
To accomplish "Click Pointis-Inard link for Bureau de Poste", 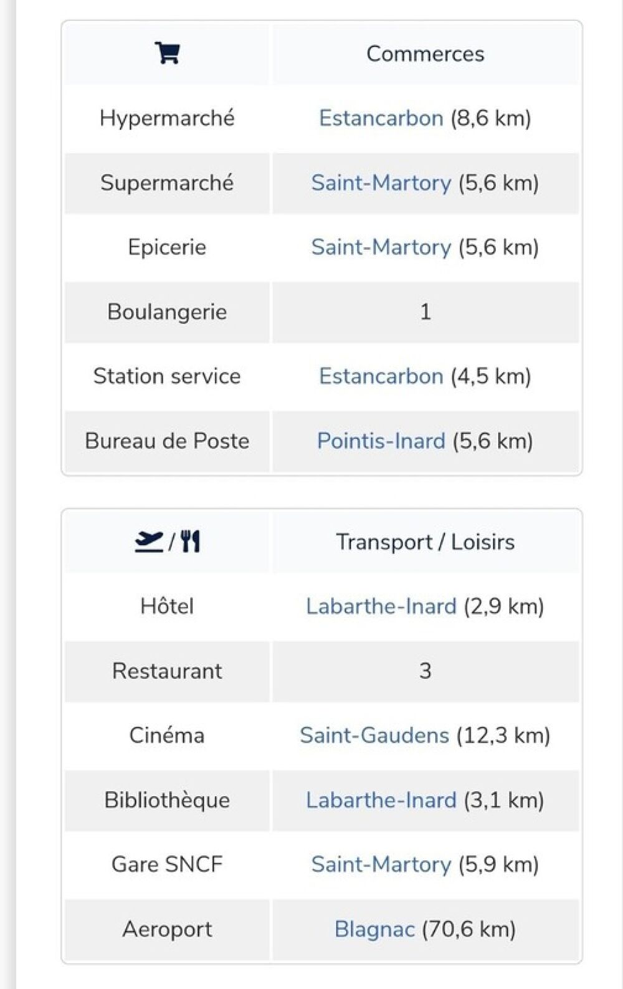I will [x=381, y=441].
